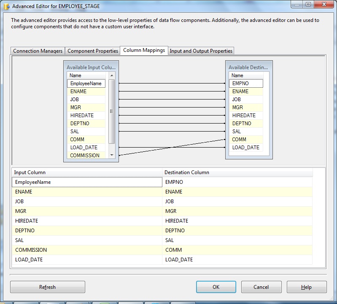337x304 pixels.
Task: Select ENAME cell in Destination Column grid
Action: 237,192
